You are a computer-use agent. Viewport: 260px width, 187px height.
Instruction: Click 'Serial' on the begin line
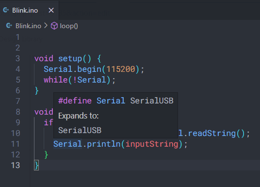[58, 69]
